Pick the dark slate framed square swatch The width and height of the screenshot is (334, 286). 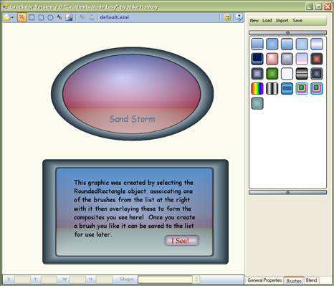pyautogui.click(x=317, y=74)
